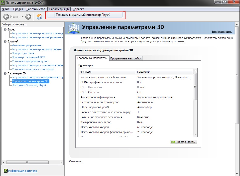Viewport: 240px width, 176px height.
Task: Select Анизотропная фильтрация row
Action: pos(136,97)
